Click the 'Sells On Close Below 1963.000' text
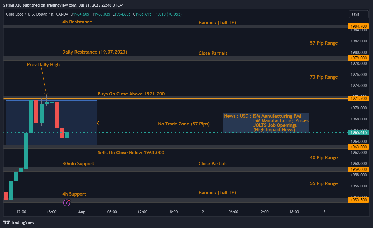373x228 pixels. pos(131,153)
